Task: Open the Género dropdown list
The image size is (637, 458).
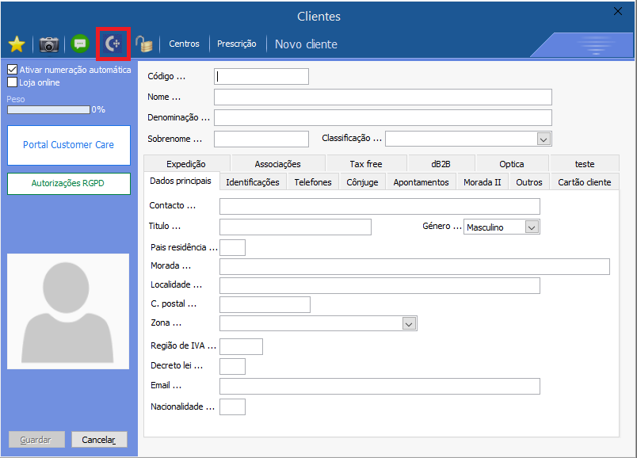Action: coord(532,227)
